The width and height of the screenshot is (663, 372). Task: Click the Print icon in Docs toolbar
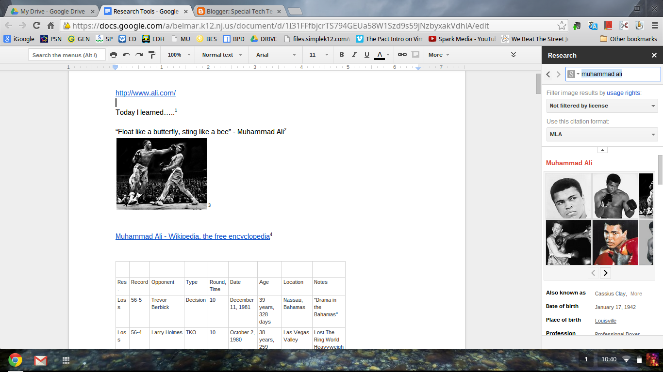114,55
